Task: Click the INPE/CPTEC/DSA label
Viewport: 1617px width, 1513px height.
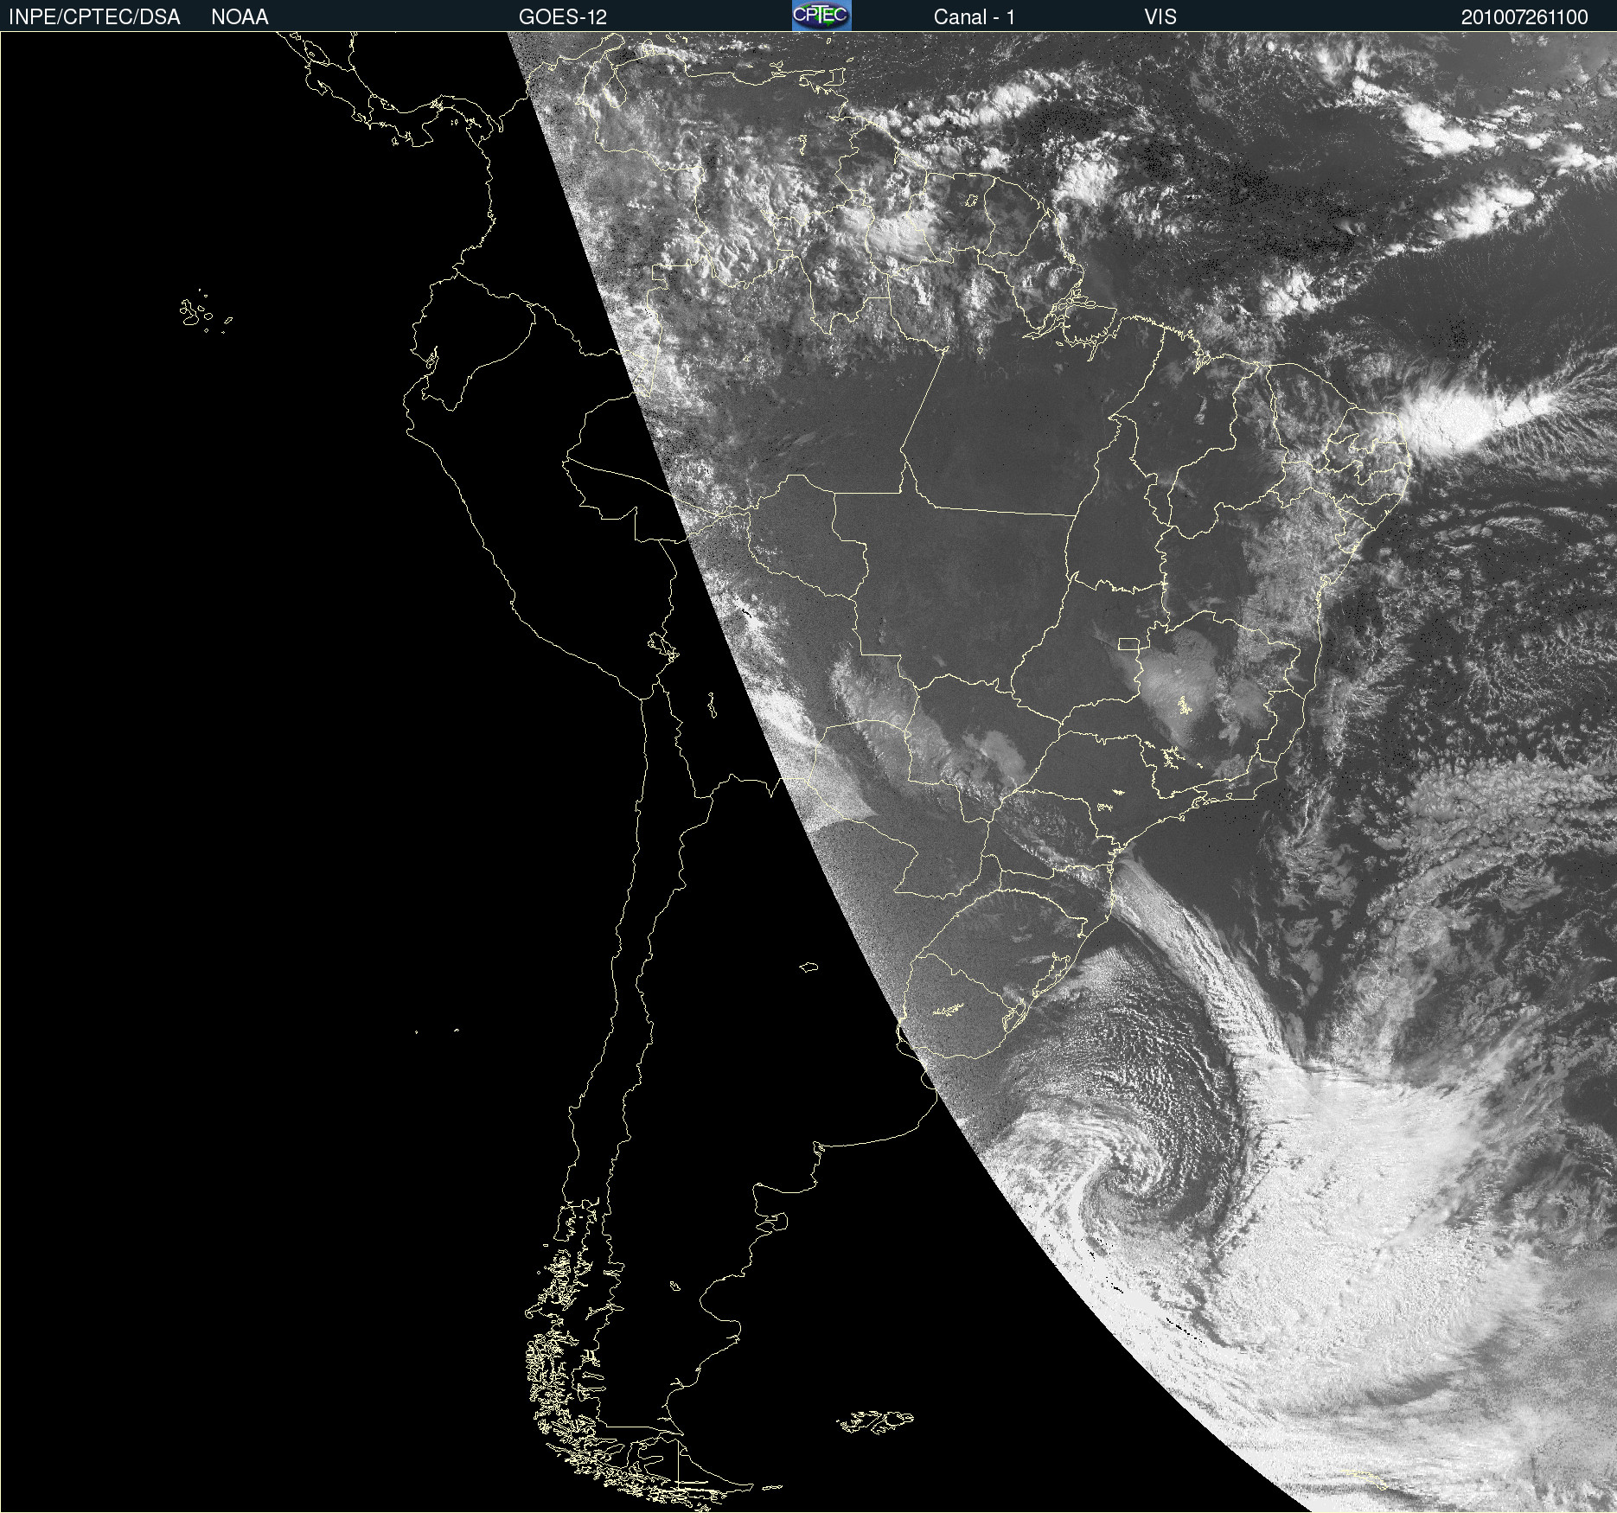Action: pos(94,17)
